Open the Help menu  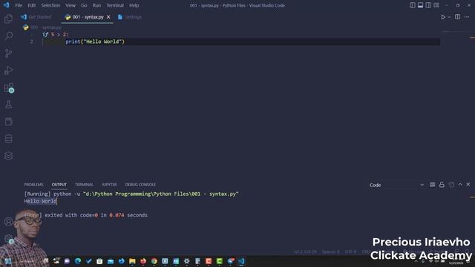click(134, 5)
